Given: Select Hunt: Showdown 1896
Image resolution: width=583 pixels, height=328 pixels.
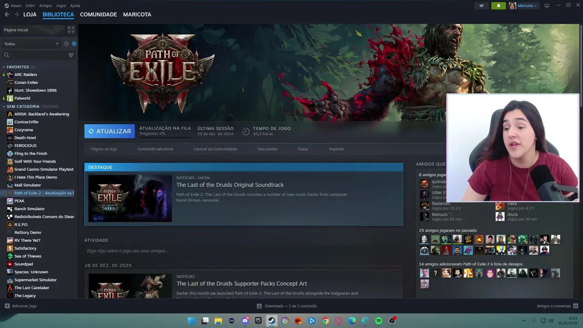Looking at the screenshot, I should [x=35, y=90].
